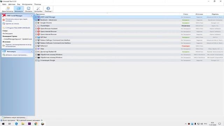
Task: Uncheck the Установщик Google checkbox
Action: [x=36, y=60]
